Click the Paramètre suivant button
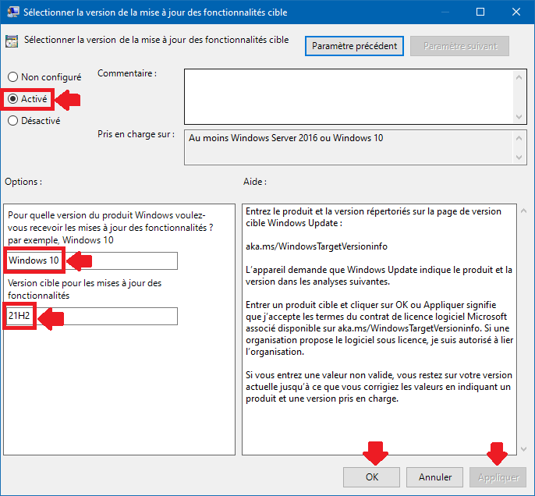Image resolution: width=535 pixels, height=496 pixels. click(x=459, y=46)
